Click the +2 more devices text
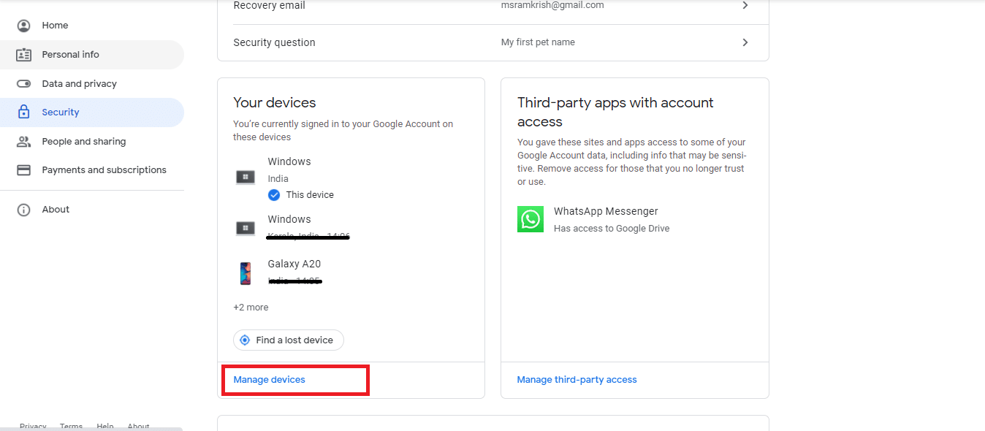 pos(251,308)
